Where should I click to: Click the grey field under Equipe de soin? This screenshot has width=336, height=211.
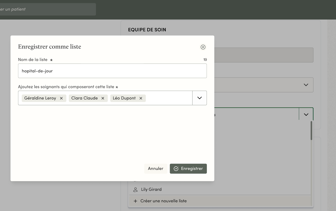click(x=264, y=55)
